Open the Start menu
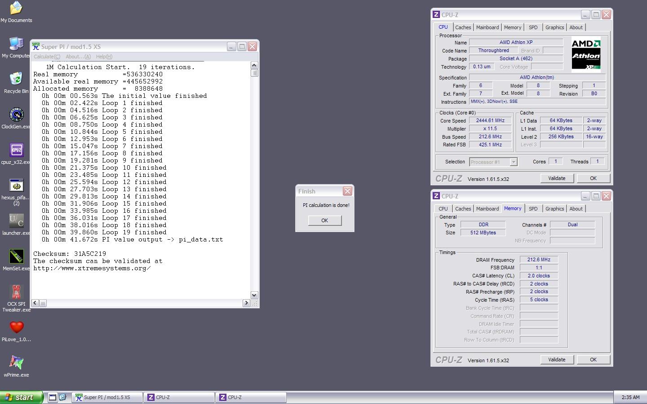 click(22, 397)
